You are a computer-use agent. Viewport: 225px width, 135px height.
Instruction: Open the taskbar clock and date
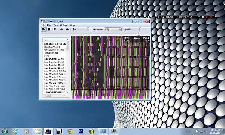[x=215, y=132]
